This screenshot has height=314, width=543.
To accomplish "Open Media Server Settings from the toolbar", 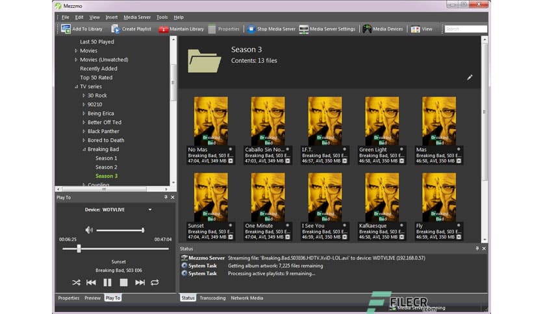I will pos(327,29).
